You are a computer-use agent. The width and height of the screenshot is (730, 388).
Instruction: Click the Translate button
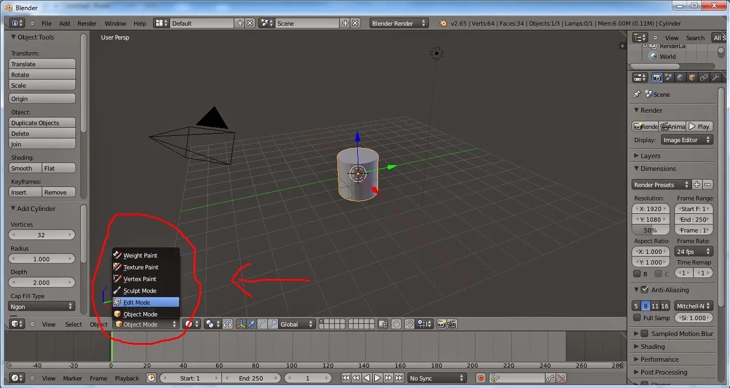coord(42,64)
